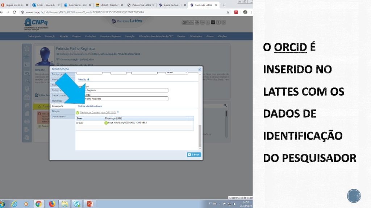Open the help question mark icon in the Lattes header
This screenshot has height=208, width=371.
(218, 22)
